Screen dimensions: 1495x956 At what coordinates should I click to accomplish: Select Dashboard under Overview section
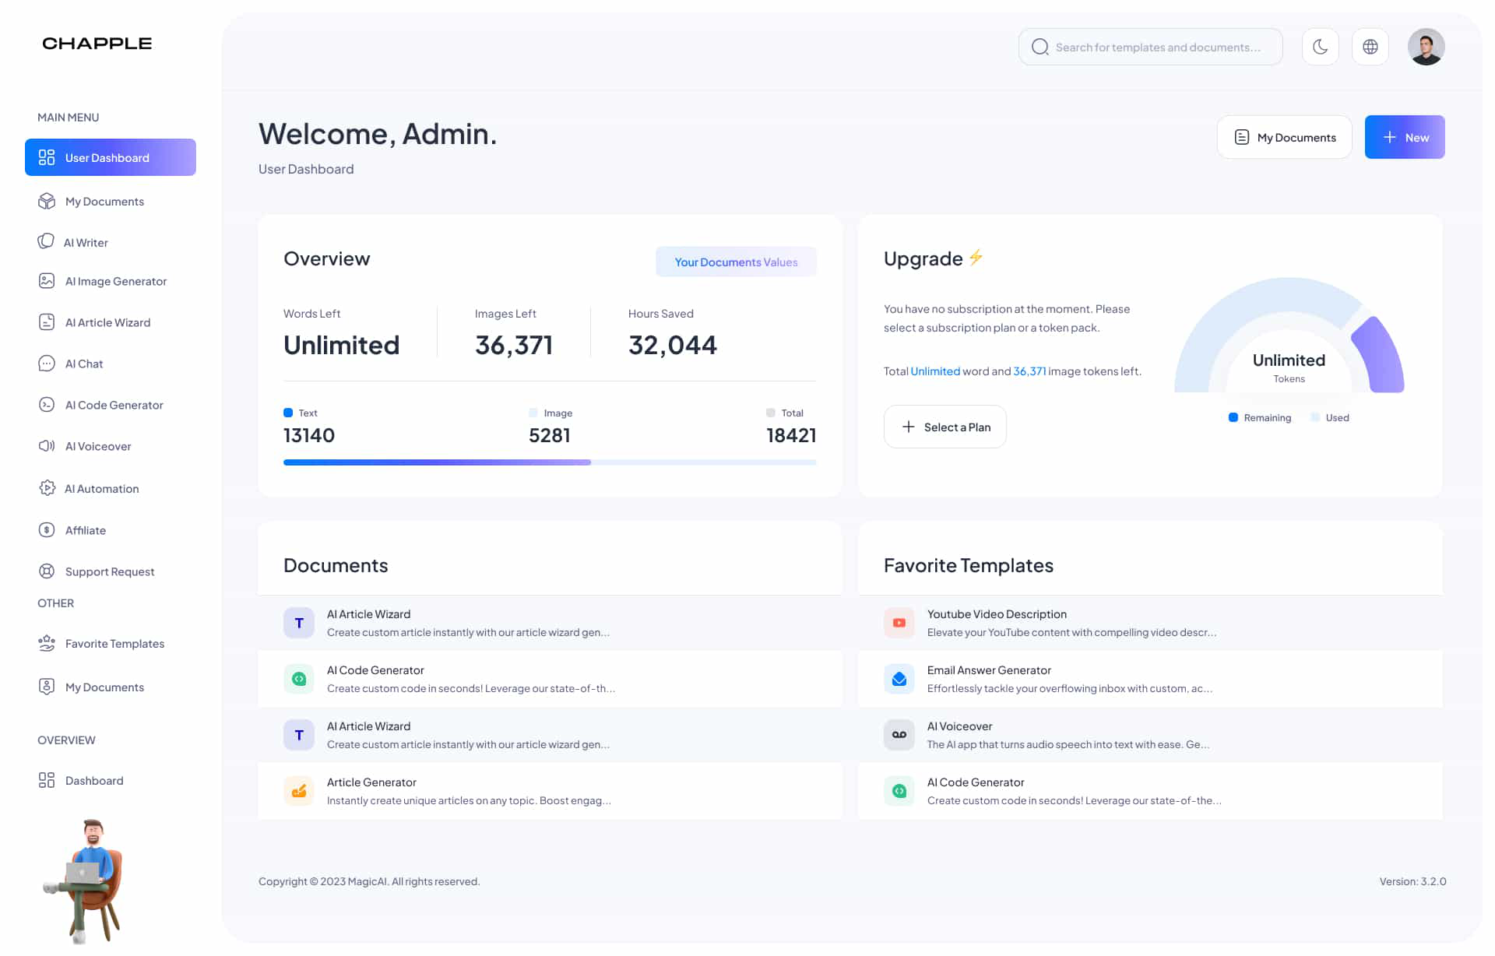93,779
